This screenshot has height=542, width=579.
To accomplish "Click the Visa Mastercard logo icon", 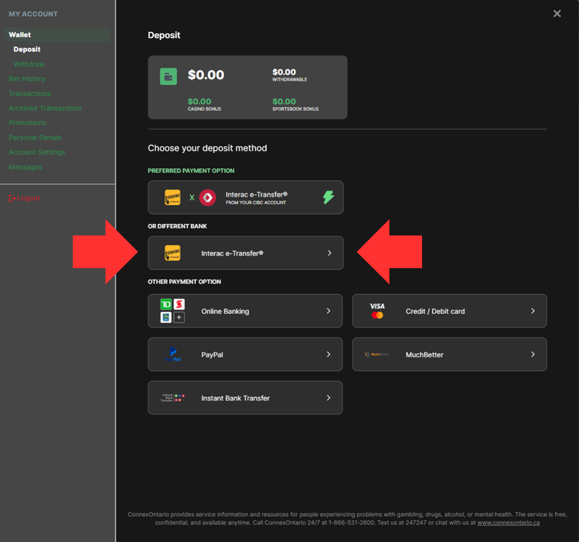I will coord(377,311).
